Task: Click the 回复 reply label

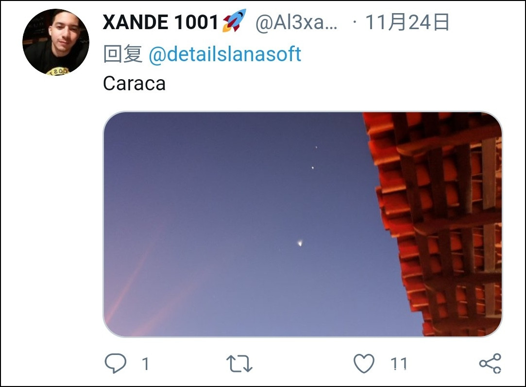Action: pyautogui.click(x=123, y=54)
